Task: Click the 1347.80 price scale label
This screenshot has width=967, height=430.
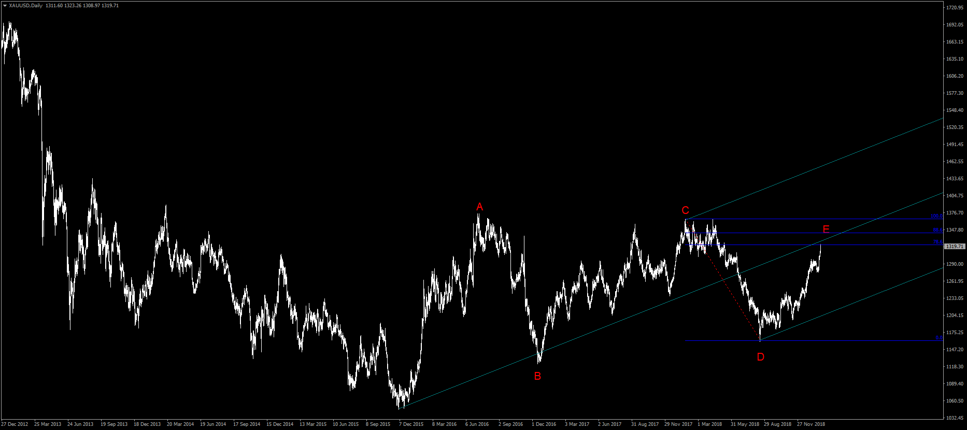Action: (955, 230)
